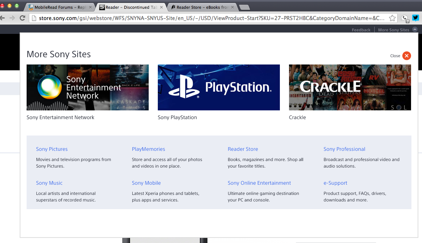The image size is (422, 243).
Task: Click the yellow minimize window button
Action: coord(9,6)
